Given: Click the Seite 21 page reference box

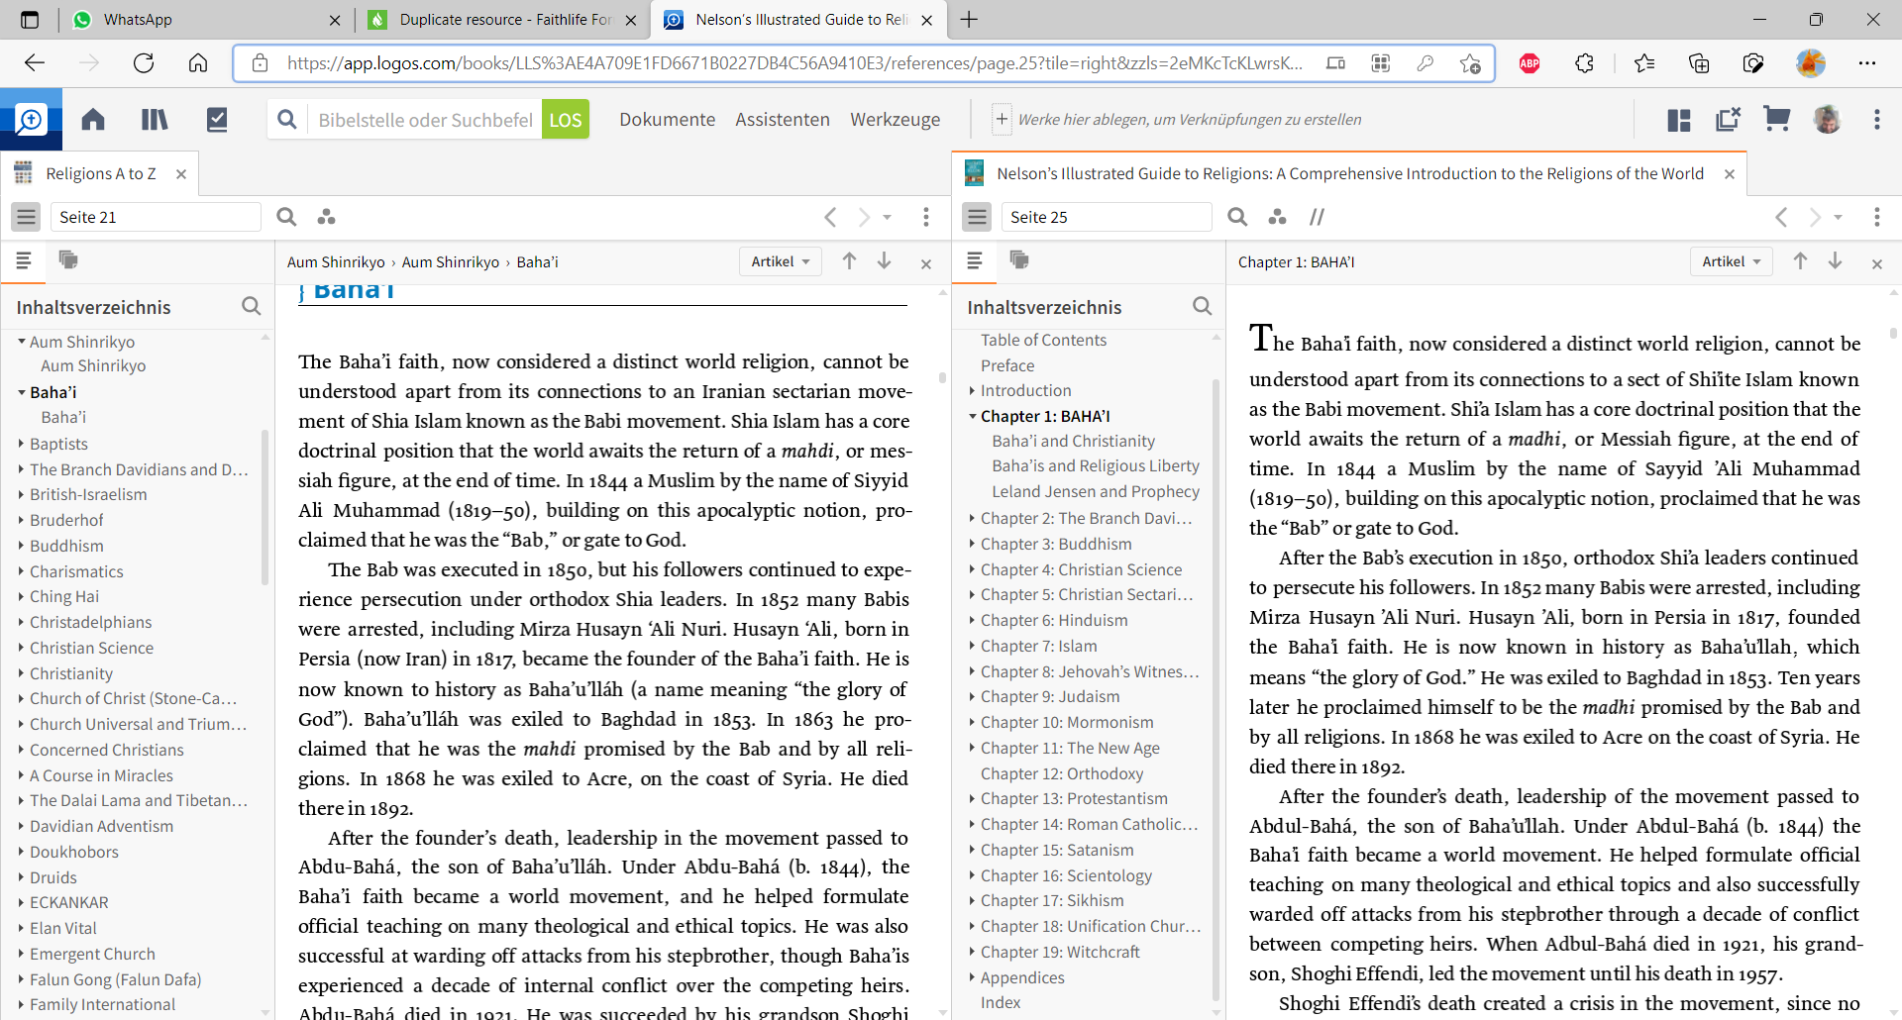Looking at the screenshot, I should [x=156, y=217].
